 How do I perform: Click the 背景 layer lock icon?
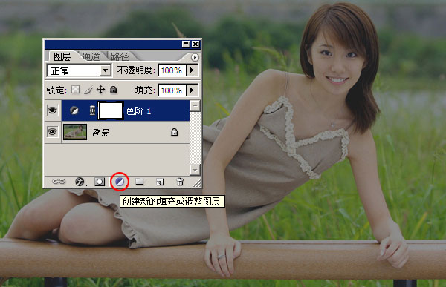[x=174, y=132]
